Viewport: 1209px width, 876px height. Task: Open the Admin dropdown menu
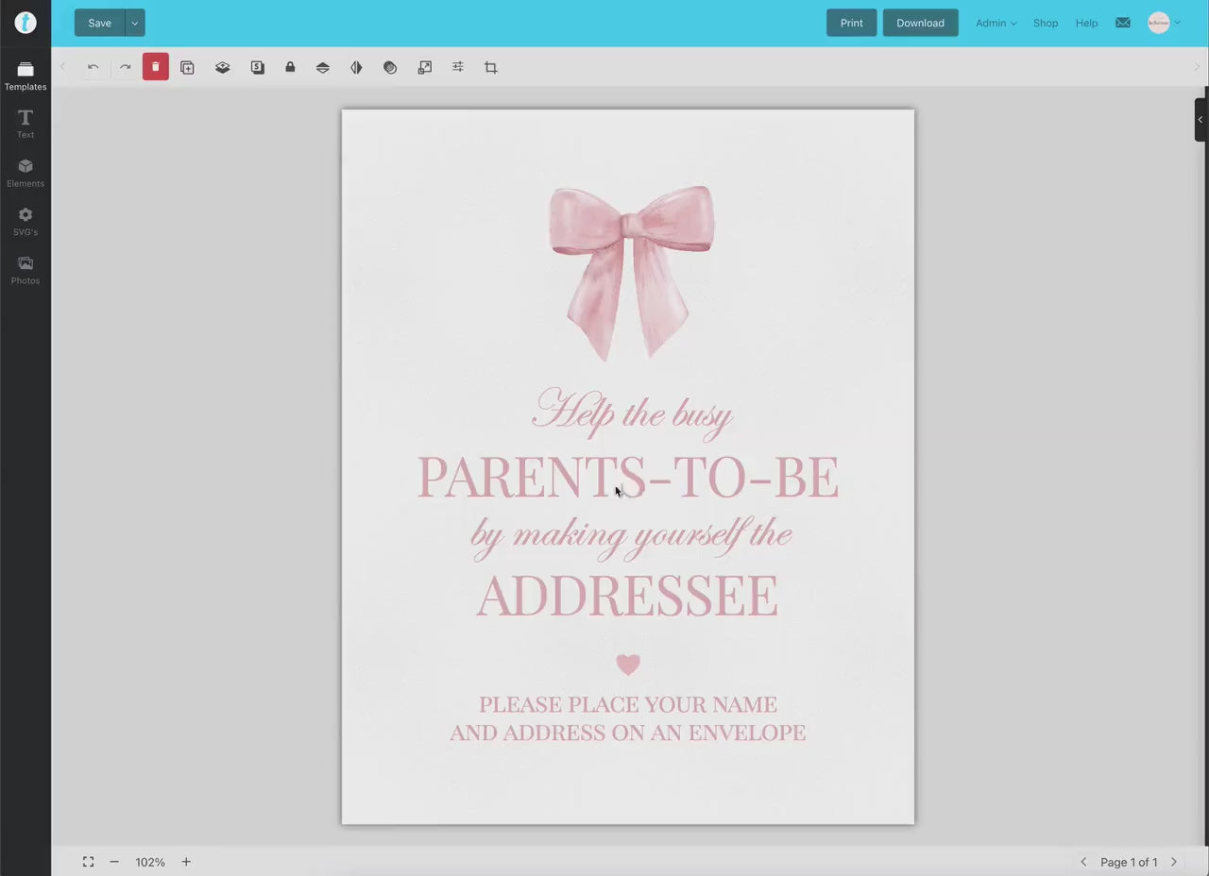(x=996, y=24)
